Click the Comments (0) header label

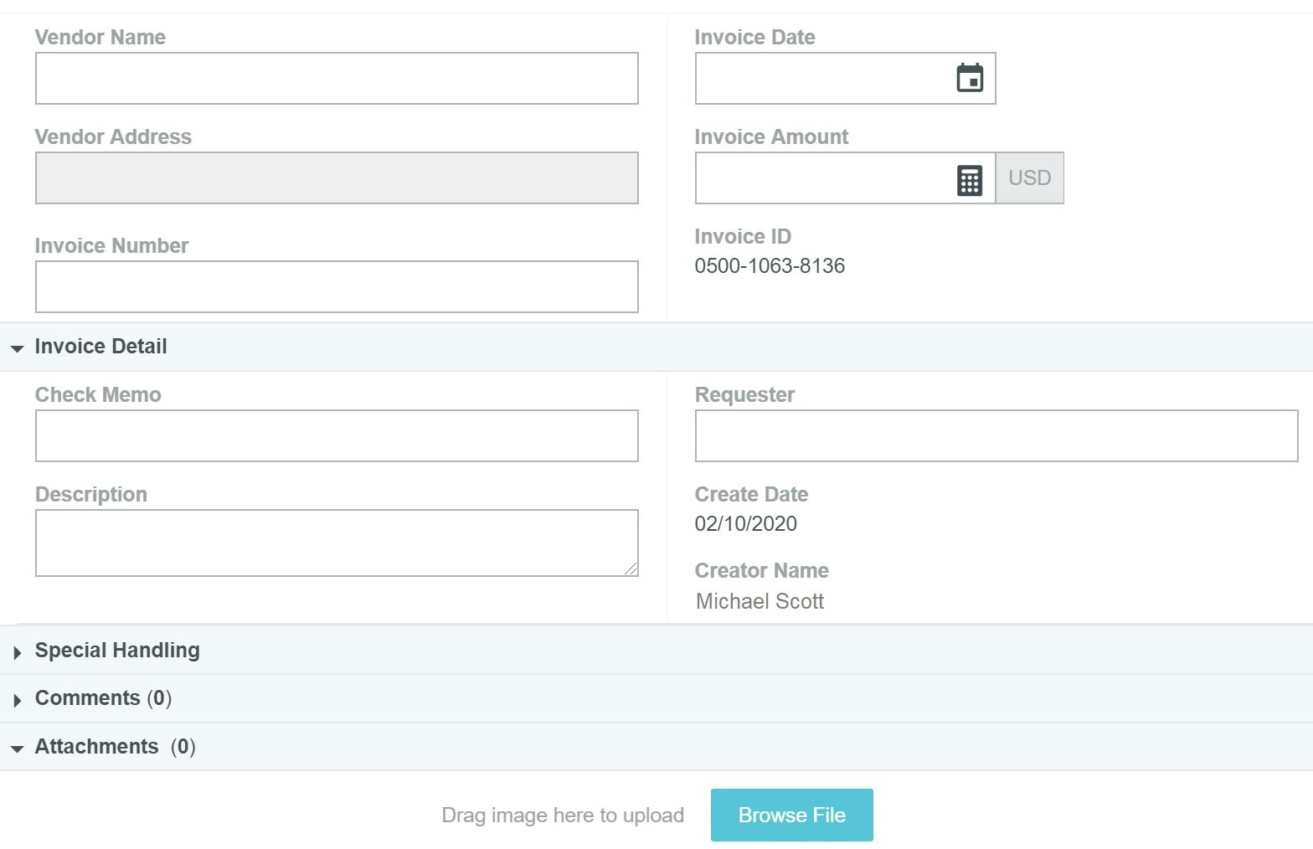pyautogui.click(x=103, y=698)
